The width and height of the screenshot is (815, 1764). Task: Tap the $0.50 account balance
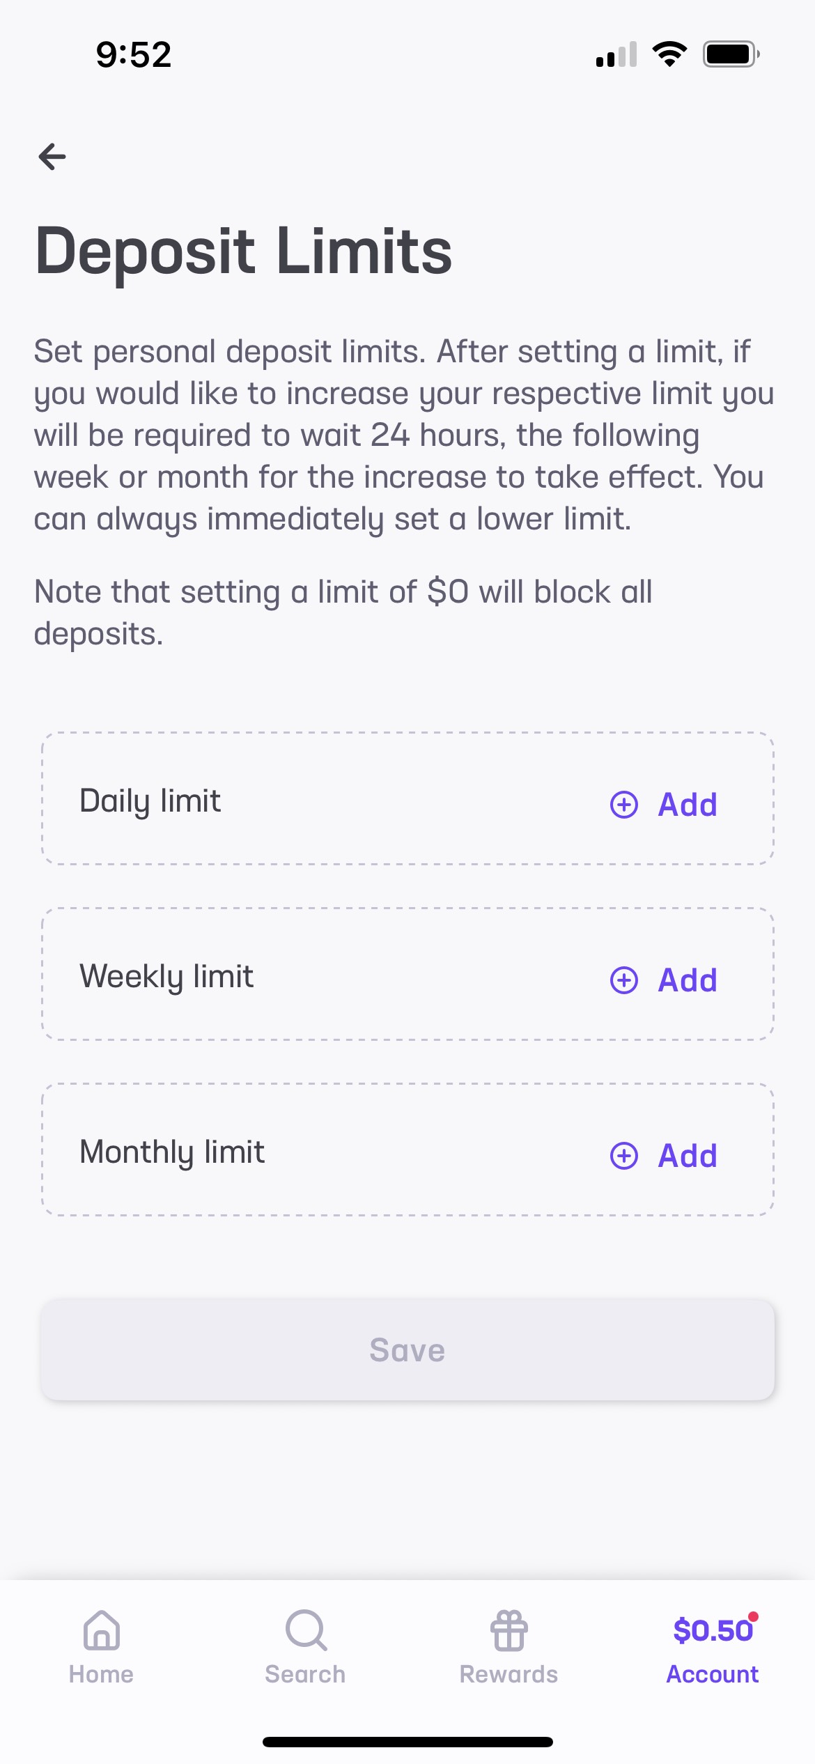(x=713, y=1631)
